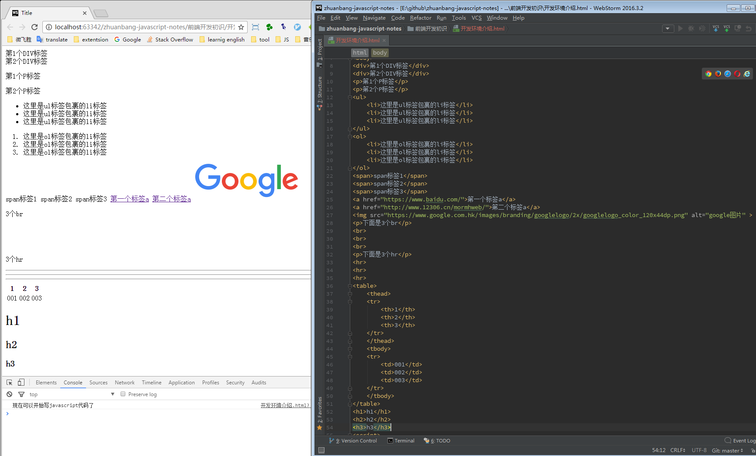756x456 pixels.
Task: Open the Security tab in DevTools
Action: tap(235, 383)
